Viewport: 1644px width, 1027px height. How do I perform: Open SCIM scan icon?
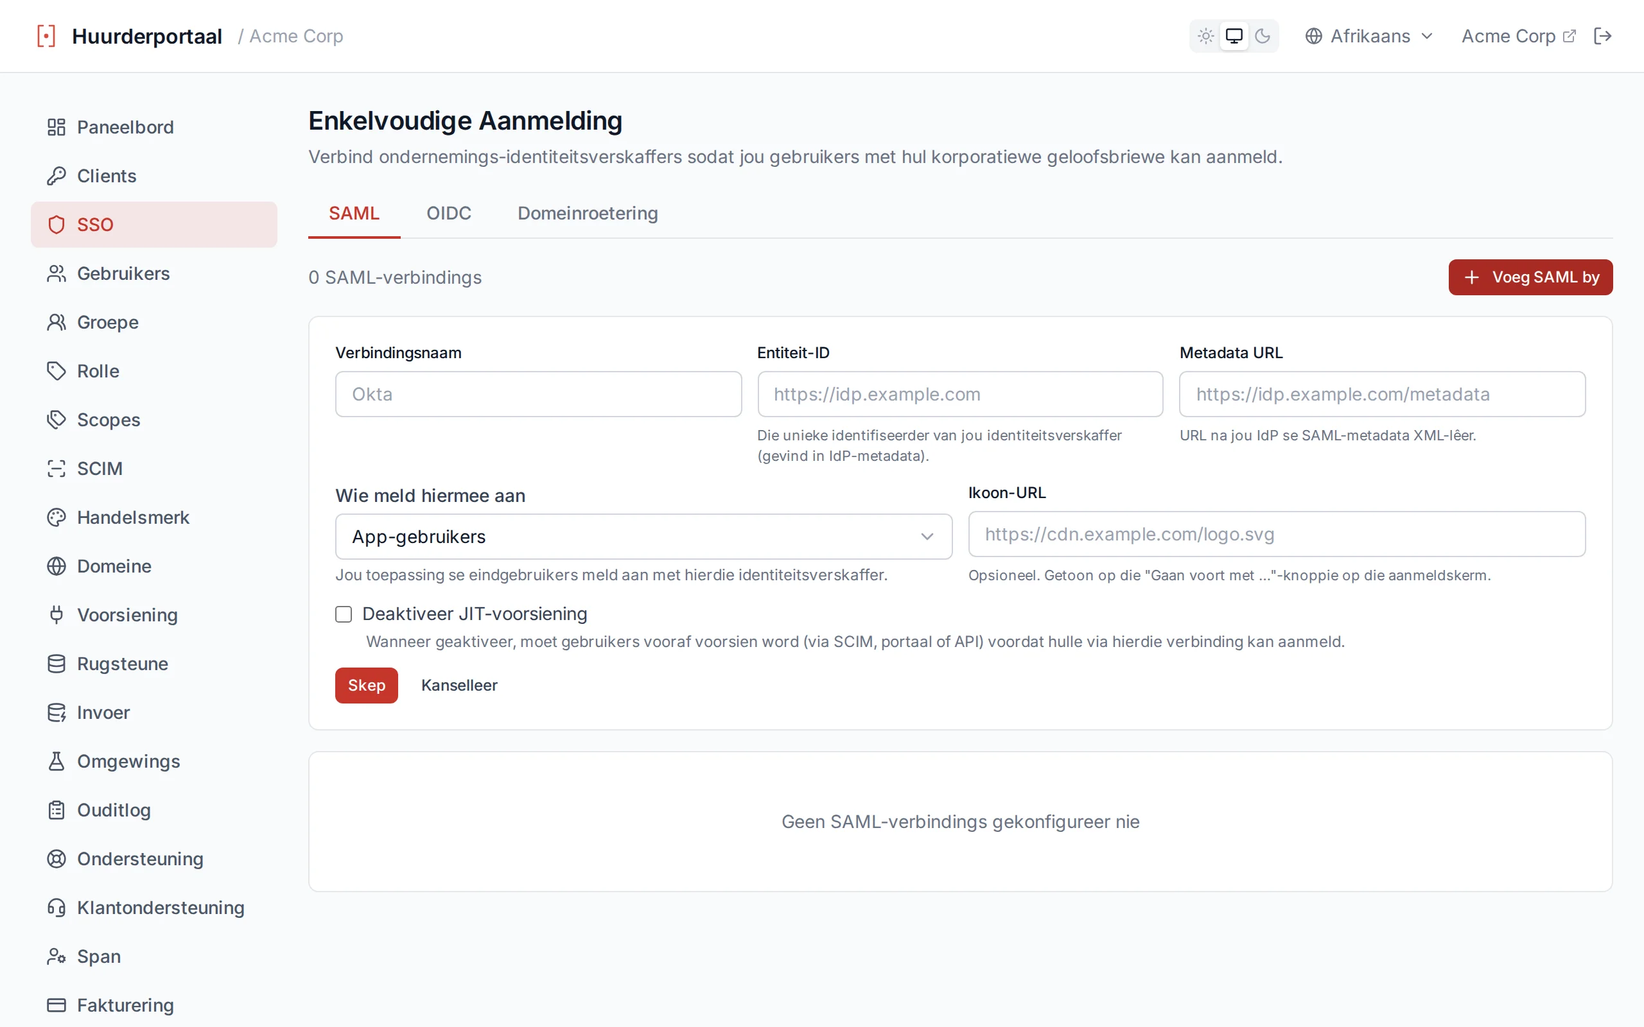[x=57, y=469]
